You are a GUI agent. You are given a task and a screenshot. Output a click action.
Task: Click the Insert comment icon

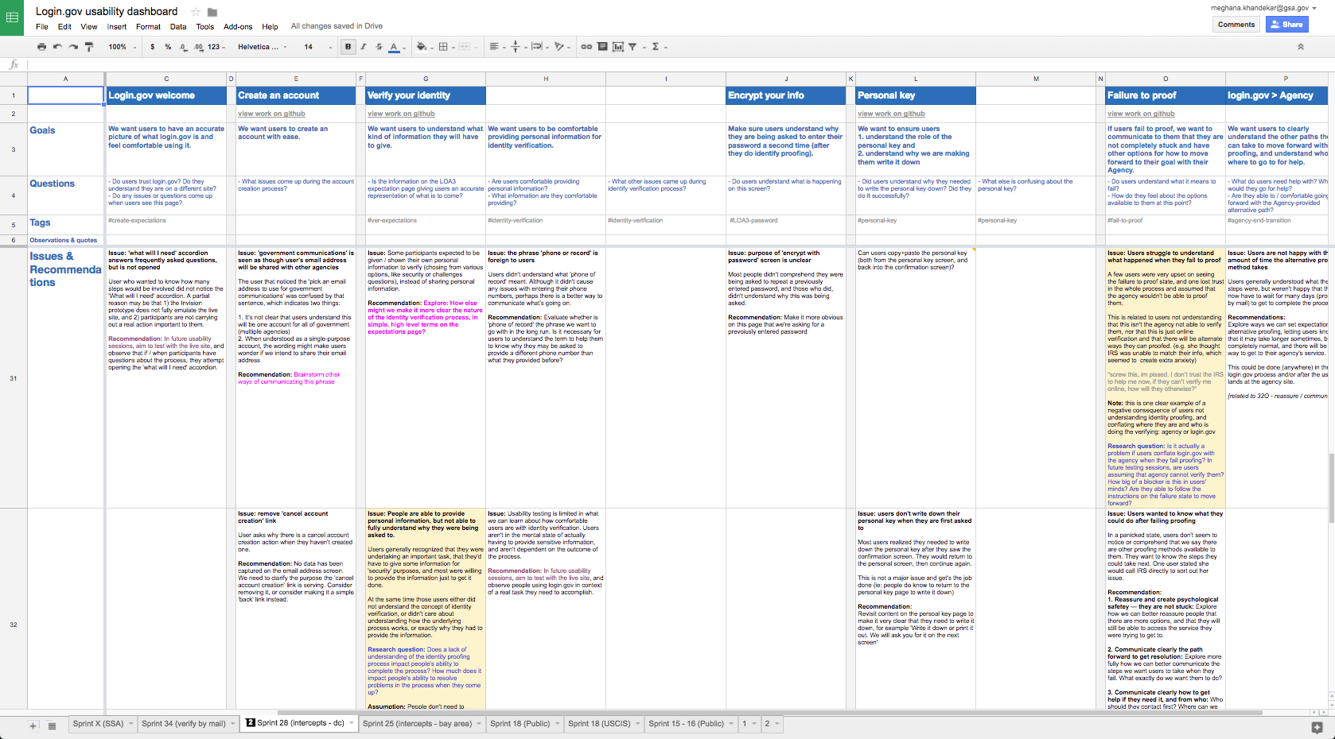(x=602, y=47)
